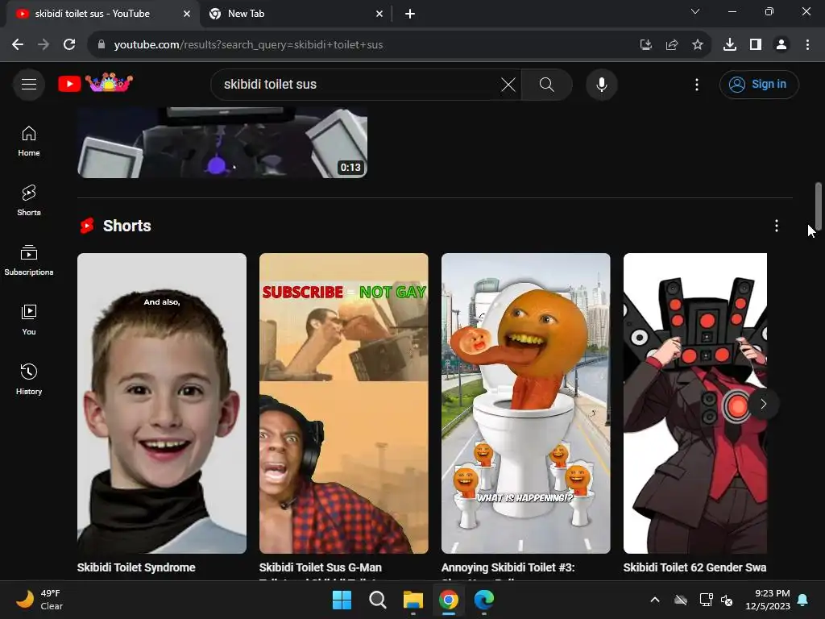Viewport: 825px width, 619px height.
Task: Open History from the sidebar
Action: click(29, 379)
